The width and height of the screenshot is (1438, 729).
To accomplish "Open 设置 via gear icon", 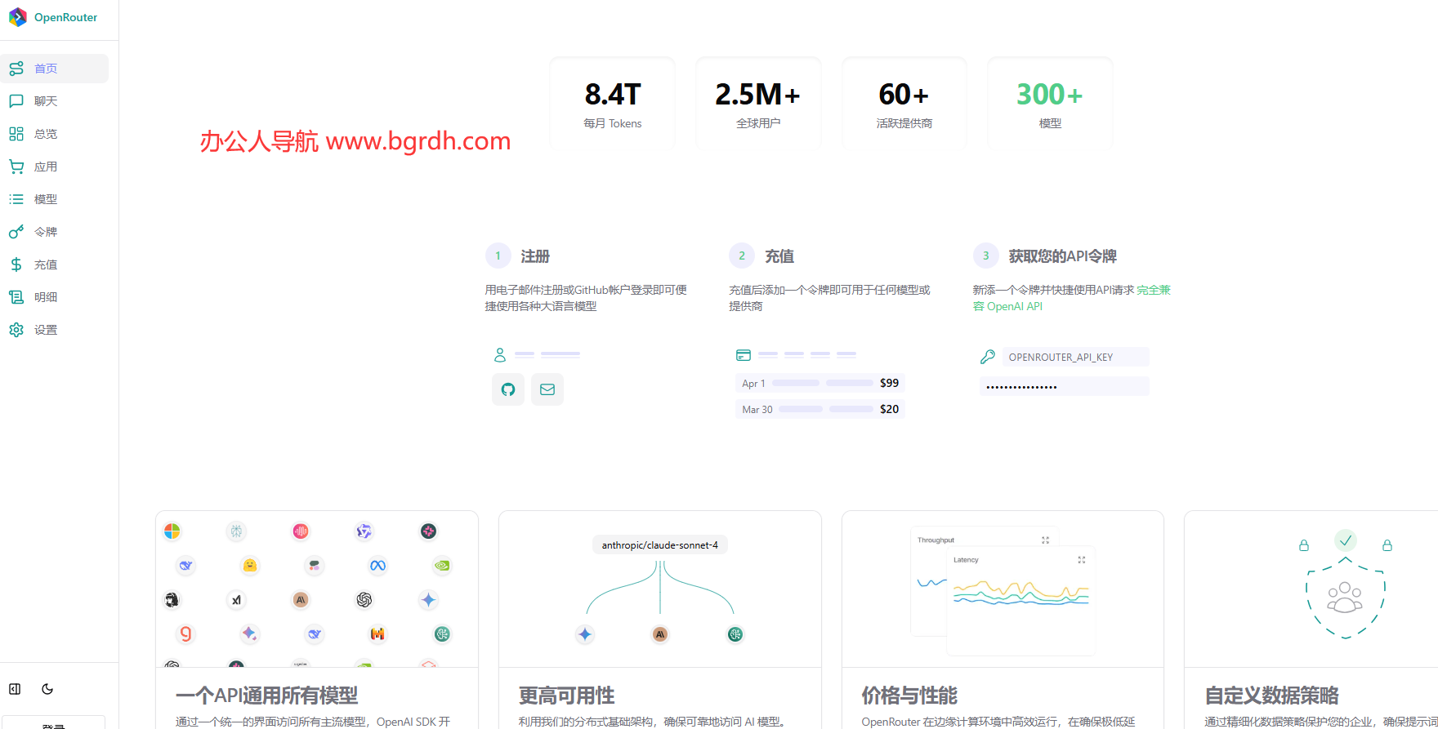I will coord(16,330).
